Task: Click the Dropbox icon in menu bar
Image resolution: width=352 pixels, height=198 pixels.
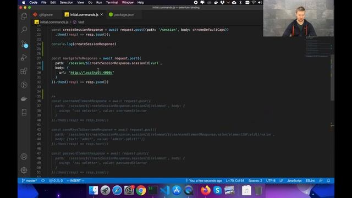Action: [x=222, y=2]
